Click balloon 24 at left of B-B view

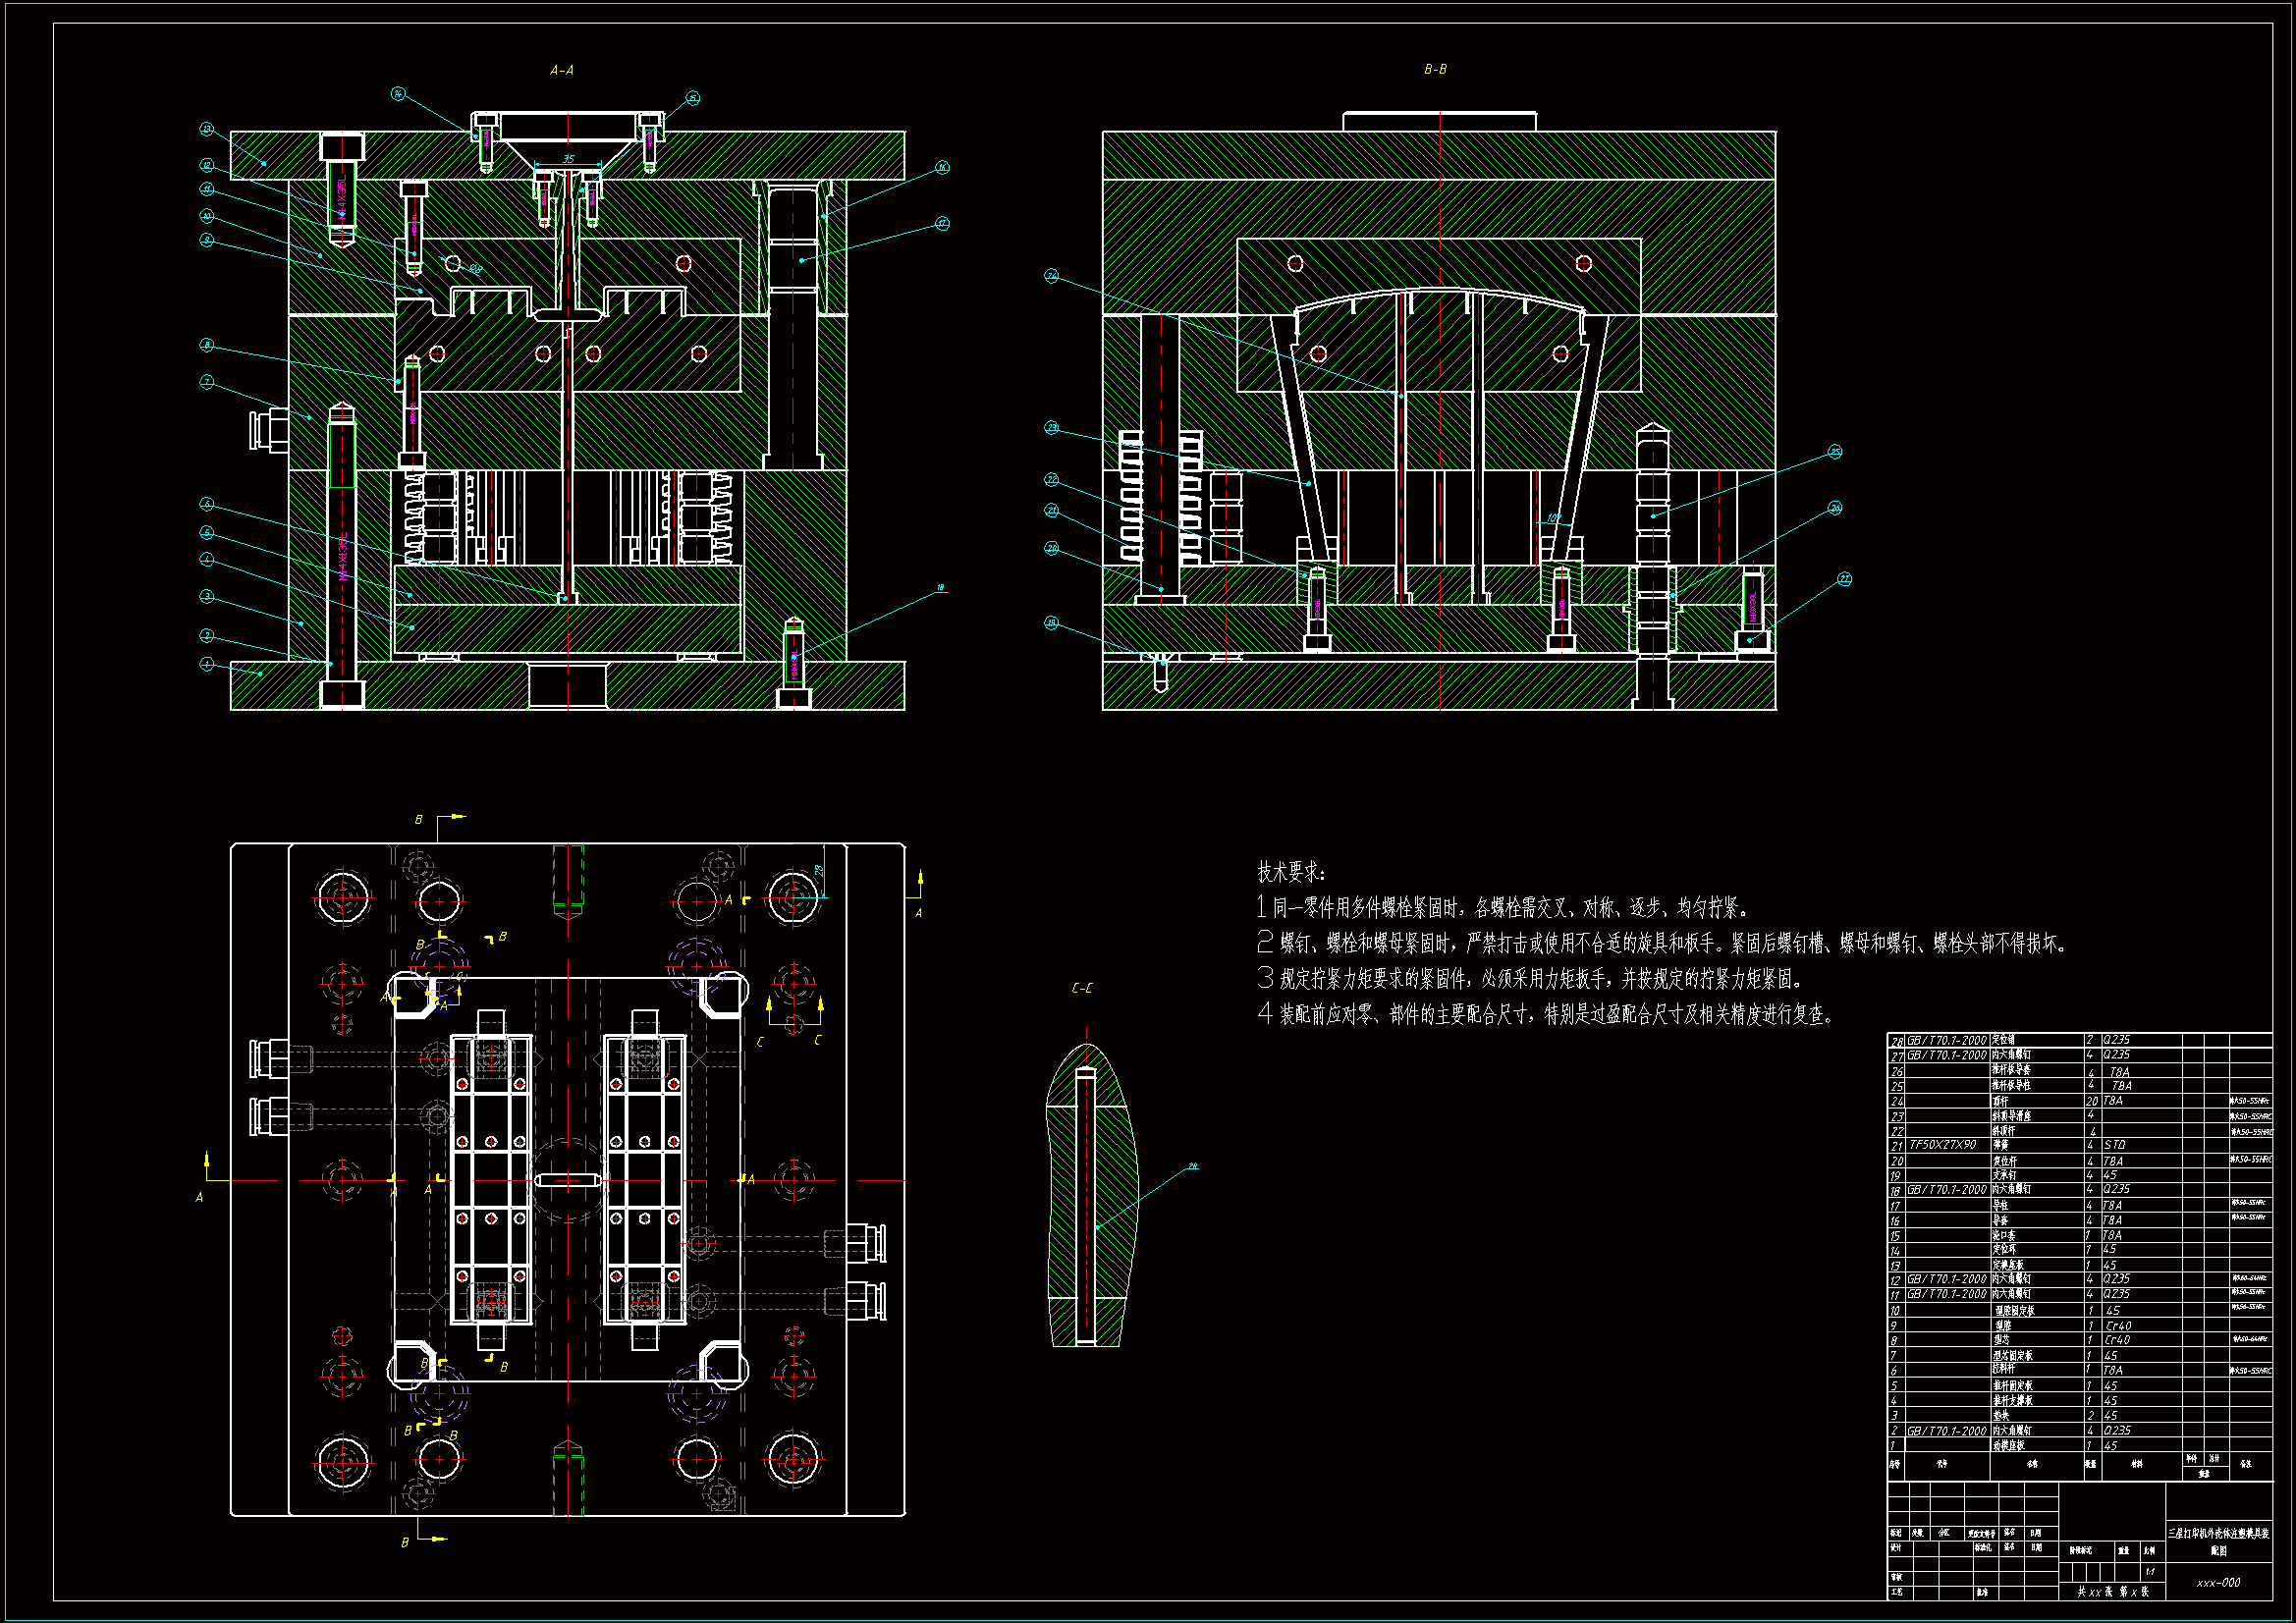[1051, 276]
